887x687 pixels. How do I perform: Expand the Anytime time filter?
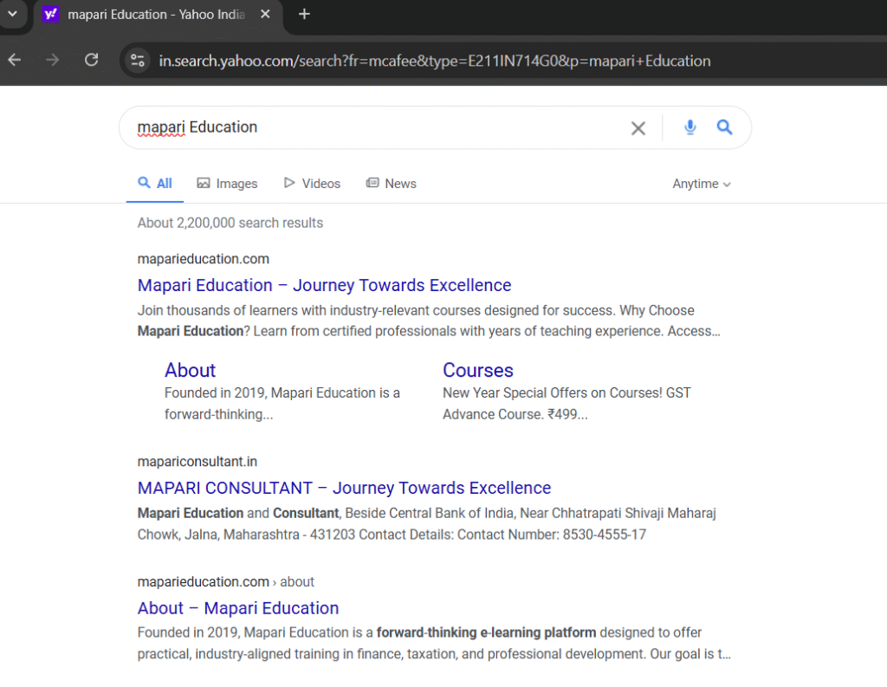702,184
